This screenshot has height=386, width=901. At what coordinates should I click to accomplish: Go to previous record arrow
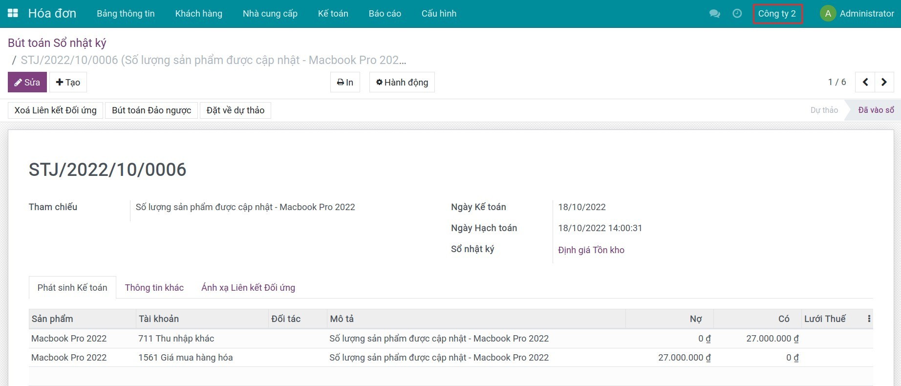(865, 82)
